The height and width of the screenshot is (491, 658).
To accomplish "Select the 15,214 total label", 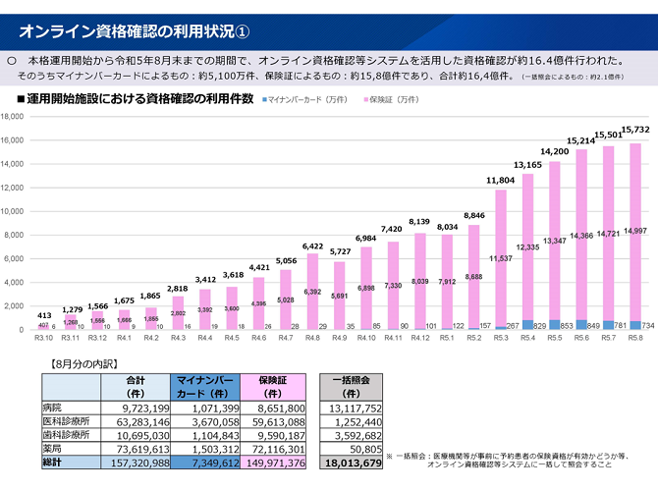I will pyautogui.click(x=580, y=141).
